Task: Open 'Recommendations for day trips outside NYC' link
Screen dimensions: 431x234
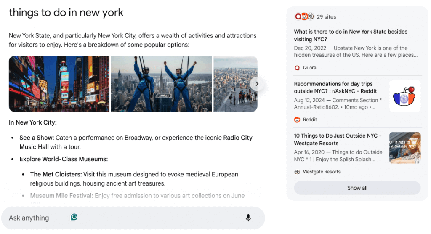Action: pos(335,88)
